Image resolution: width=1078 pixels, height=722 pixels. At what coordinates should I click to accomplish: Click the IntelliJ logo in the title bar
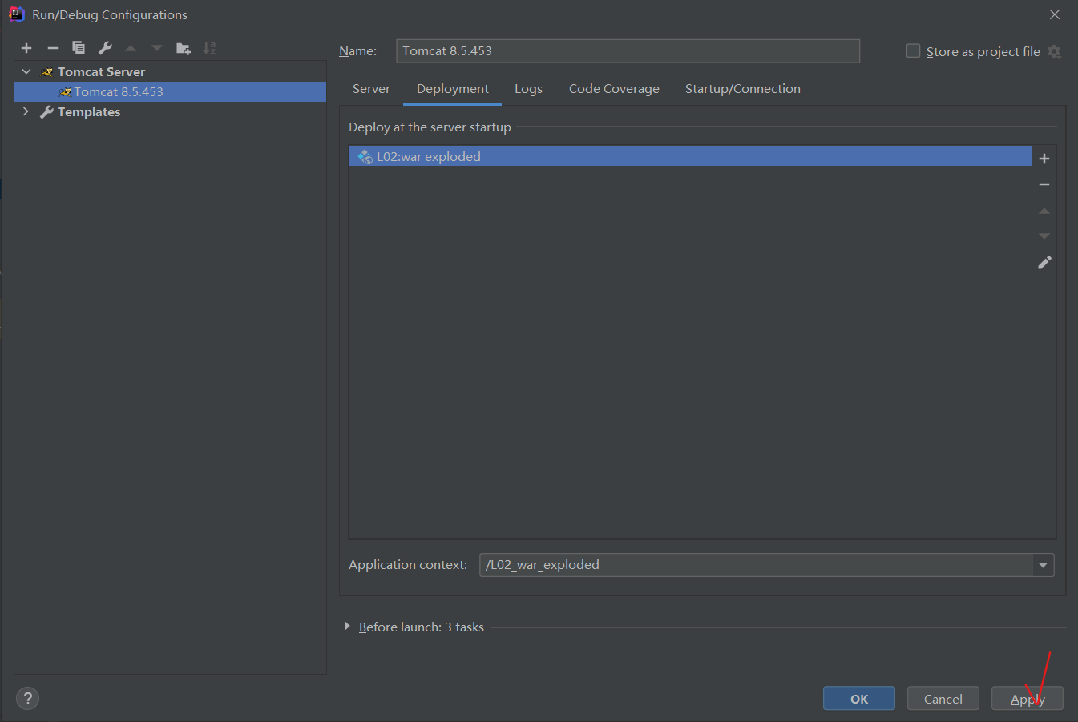pyautogui.click(x=16, y=14)
